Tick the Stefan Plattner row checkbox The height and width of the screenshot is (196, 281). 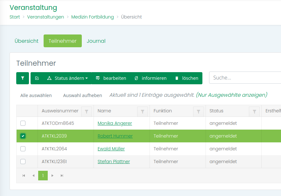click(x=23, y=162)
